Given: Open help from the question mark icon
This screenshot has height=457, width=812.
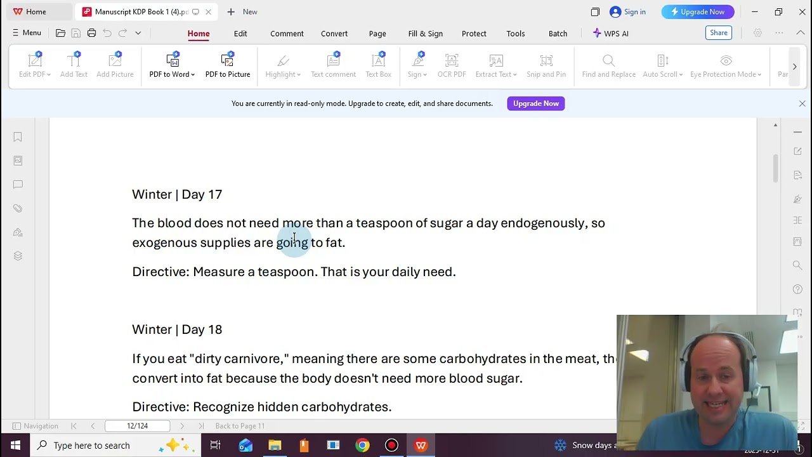Looking at the screenshot, I should (797, 289).
